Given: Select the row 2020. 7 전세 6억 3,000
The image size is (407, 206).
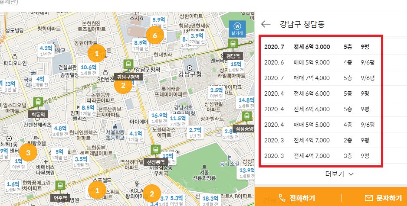Looking at the screenshot, I should (x=322, y=47).
